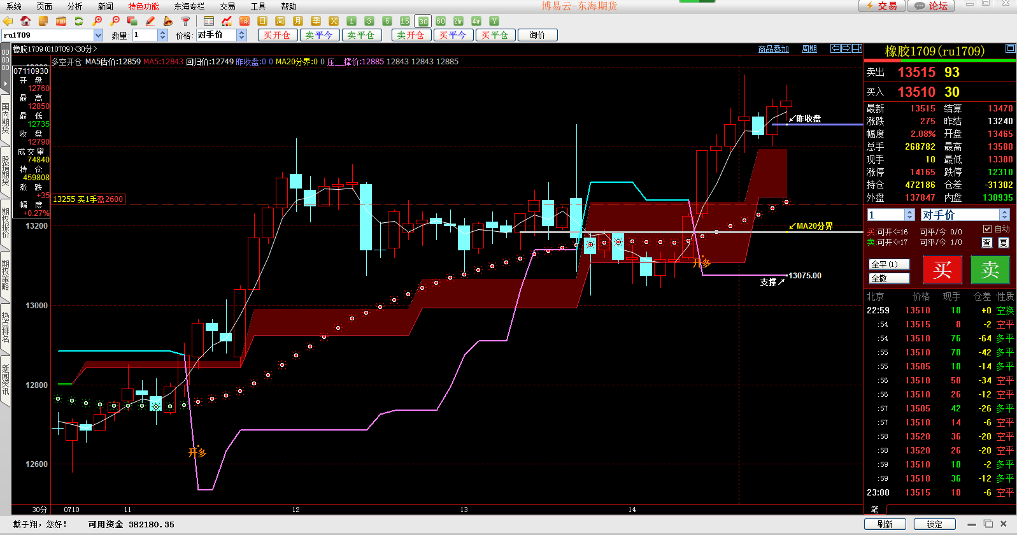
Task: Click the alert bell icon
Action: pyautogui.click(x=168, y=21)
